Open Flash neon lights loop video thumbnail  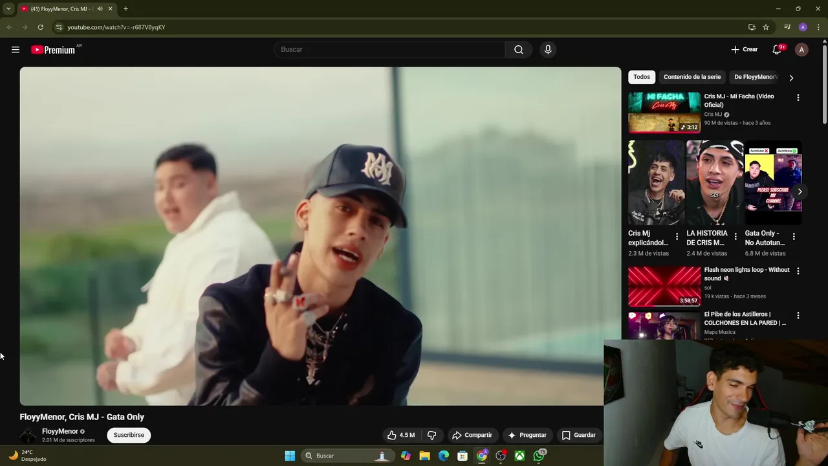pos(664,286)
